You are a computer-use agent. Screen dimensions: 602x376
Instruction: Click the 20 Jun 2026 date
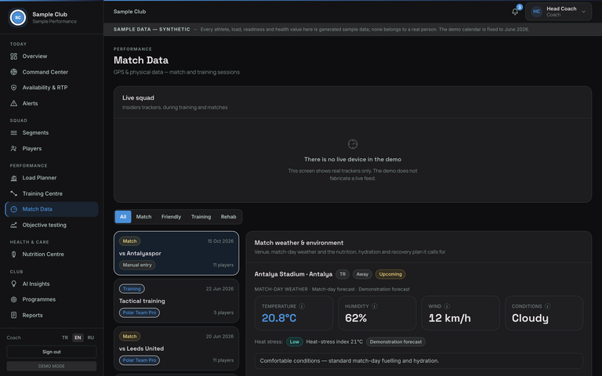219,337
